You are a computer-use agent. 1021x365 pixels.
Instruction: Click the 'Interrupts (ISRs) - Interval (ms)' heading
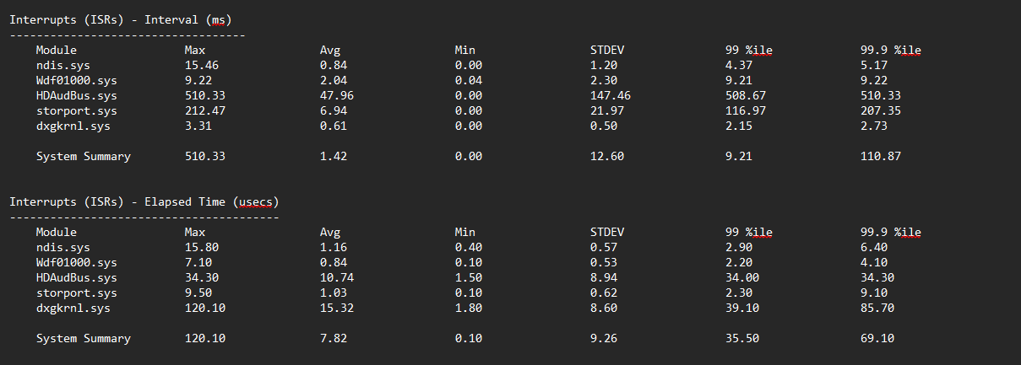coord(122,19)
